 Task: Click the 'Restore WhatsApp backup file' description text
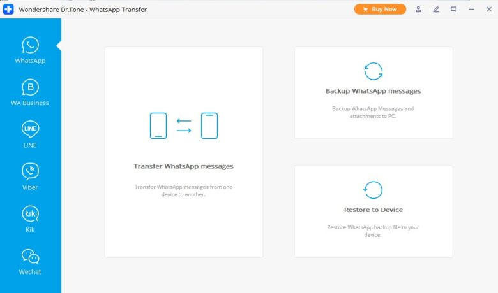point(373,231)
